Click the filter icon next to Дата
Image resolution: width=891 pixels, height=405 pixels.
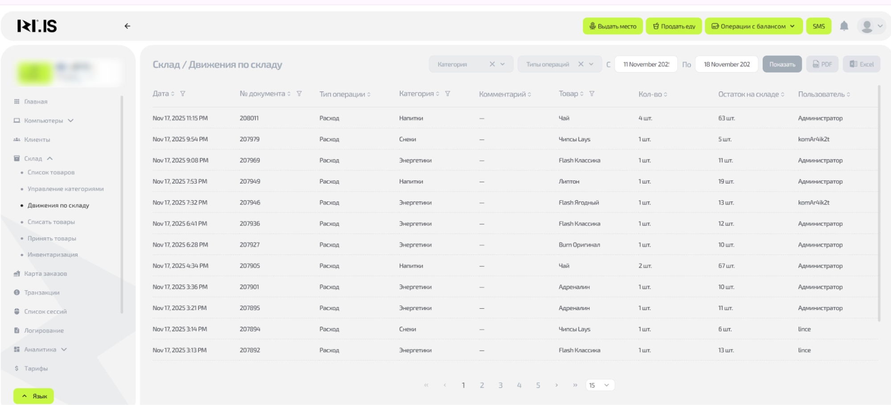pos(183,94)
